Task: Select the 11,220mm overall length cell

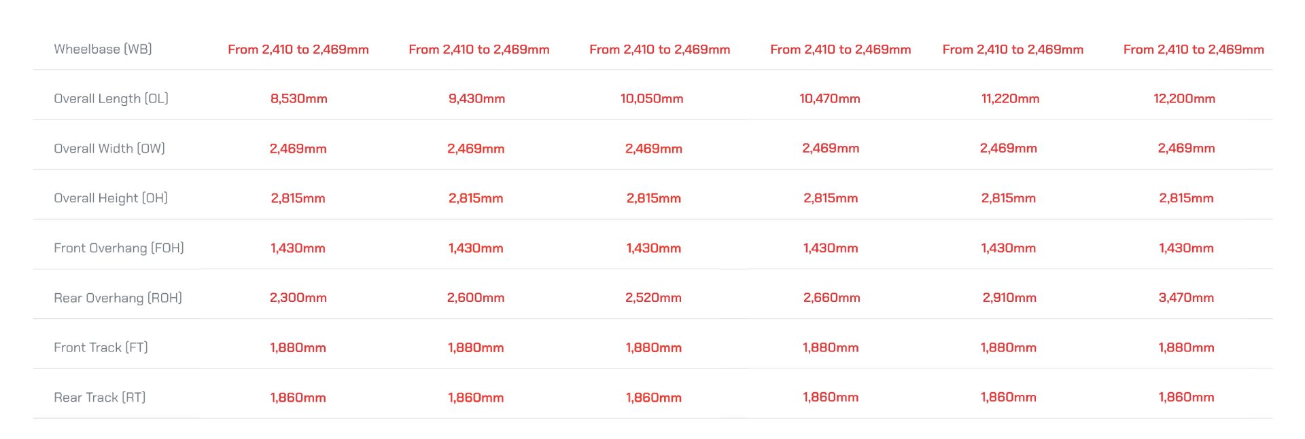Action: pos(1010,98)
